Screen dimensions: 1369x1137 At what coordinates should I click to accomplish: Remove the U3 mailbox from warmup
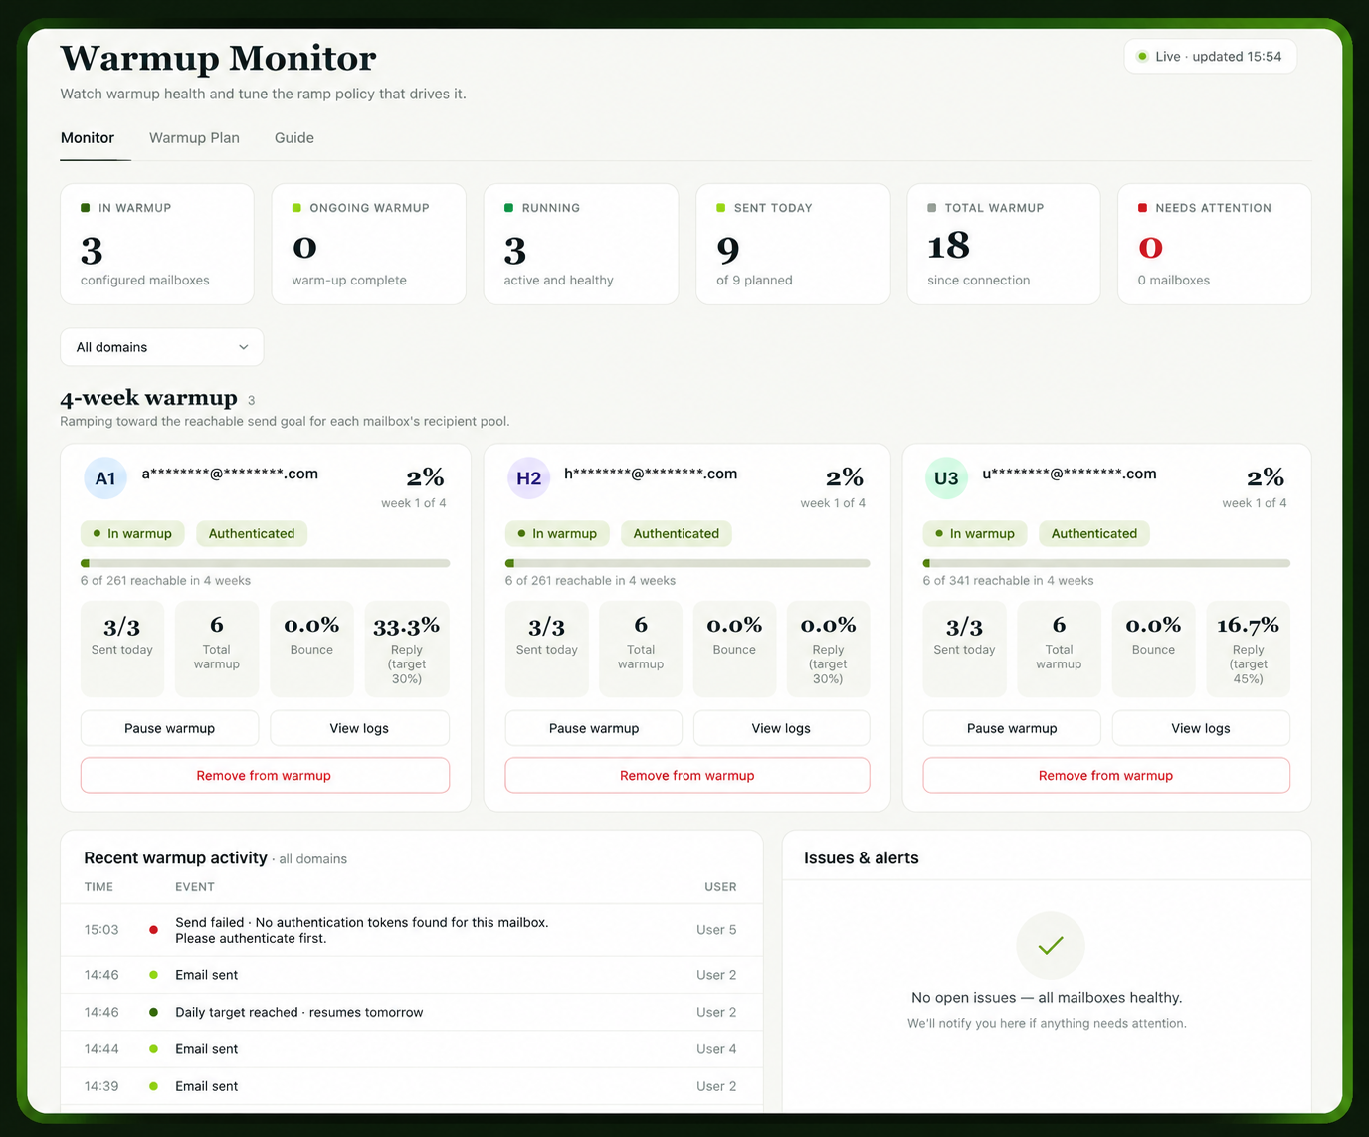(1106, 776)
